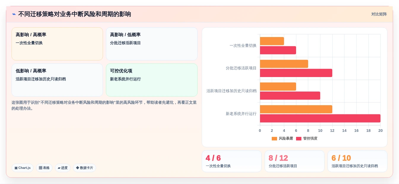Click the 表格 tag chip
This screenshot has height=184, width=399.
click(44, 168)
